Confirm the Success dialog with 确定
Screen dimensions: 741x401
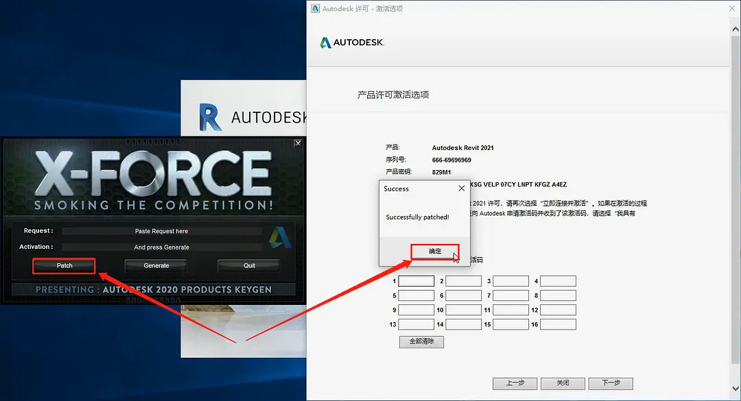click(x=435, y=252)
